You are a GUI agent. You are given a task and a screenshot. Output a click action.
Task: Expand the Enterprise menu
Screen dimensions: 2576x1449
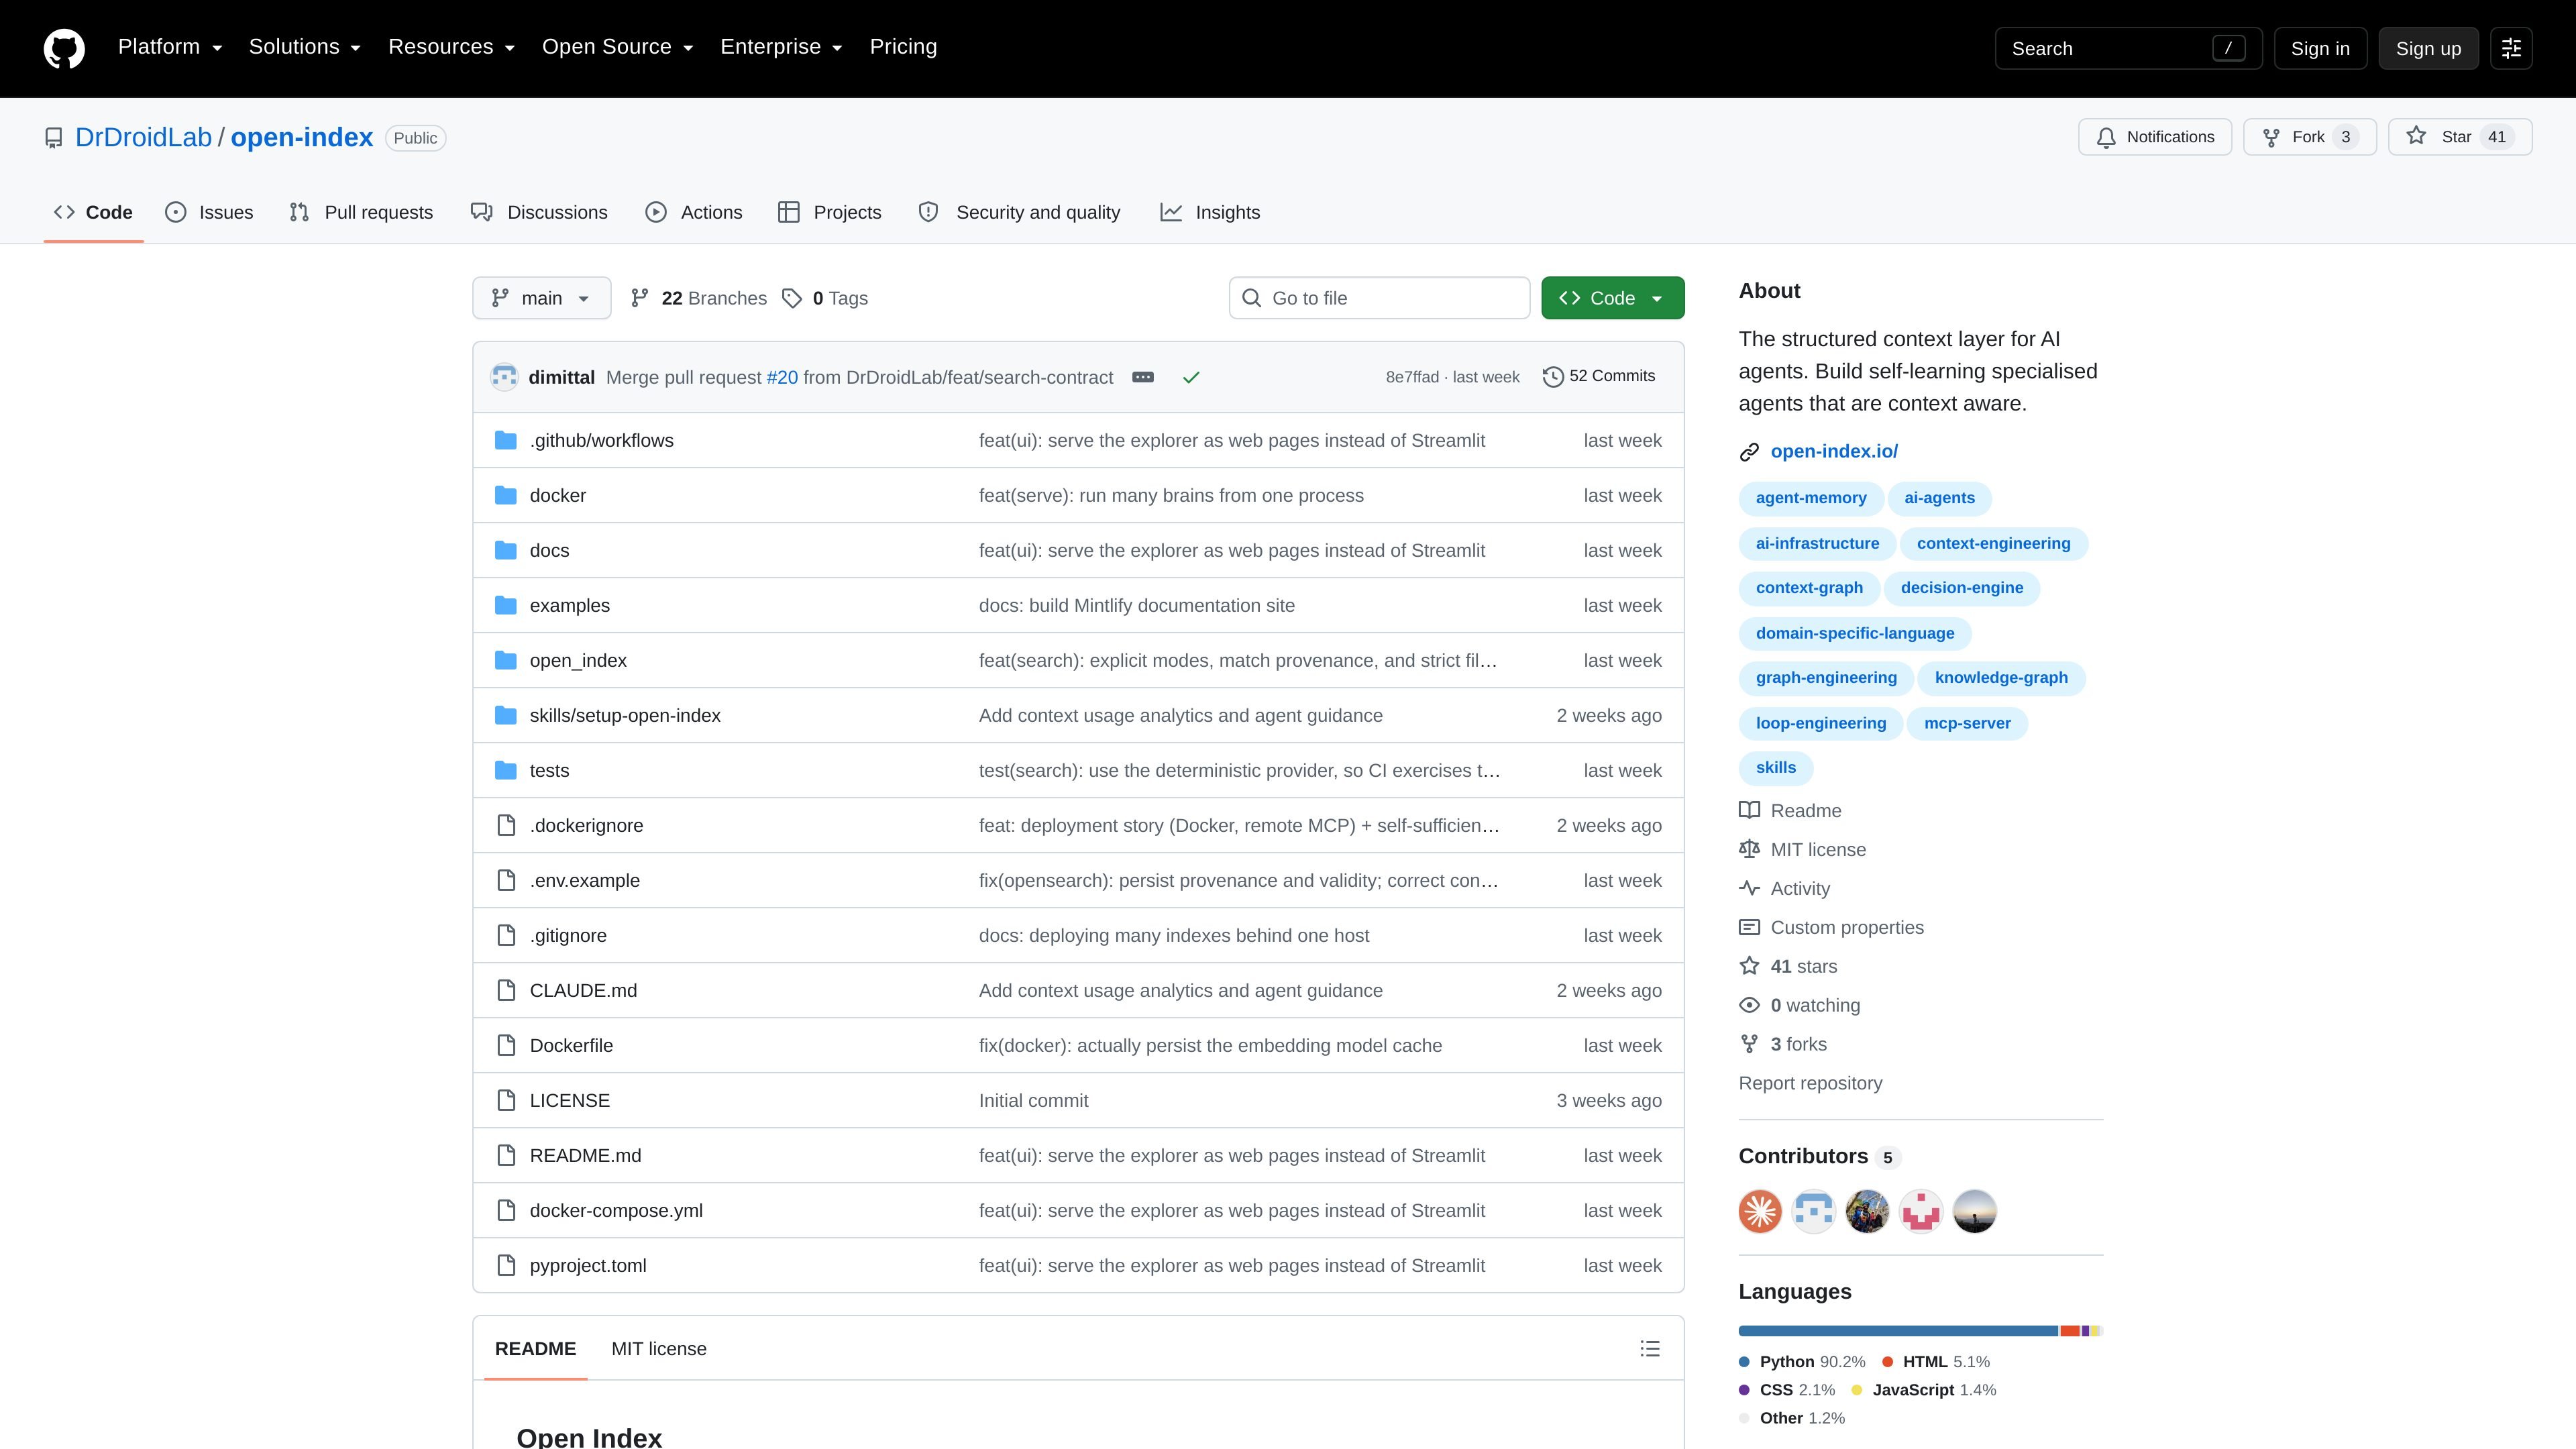(782, 47)
